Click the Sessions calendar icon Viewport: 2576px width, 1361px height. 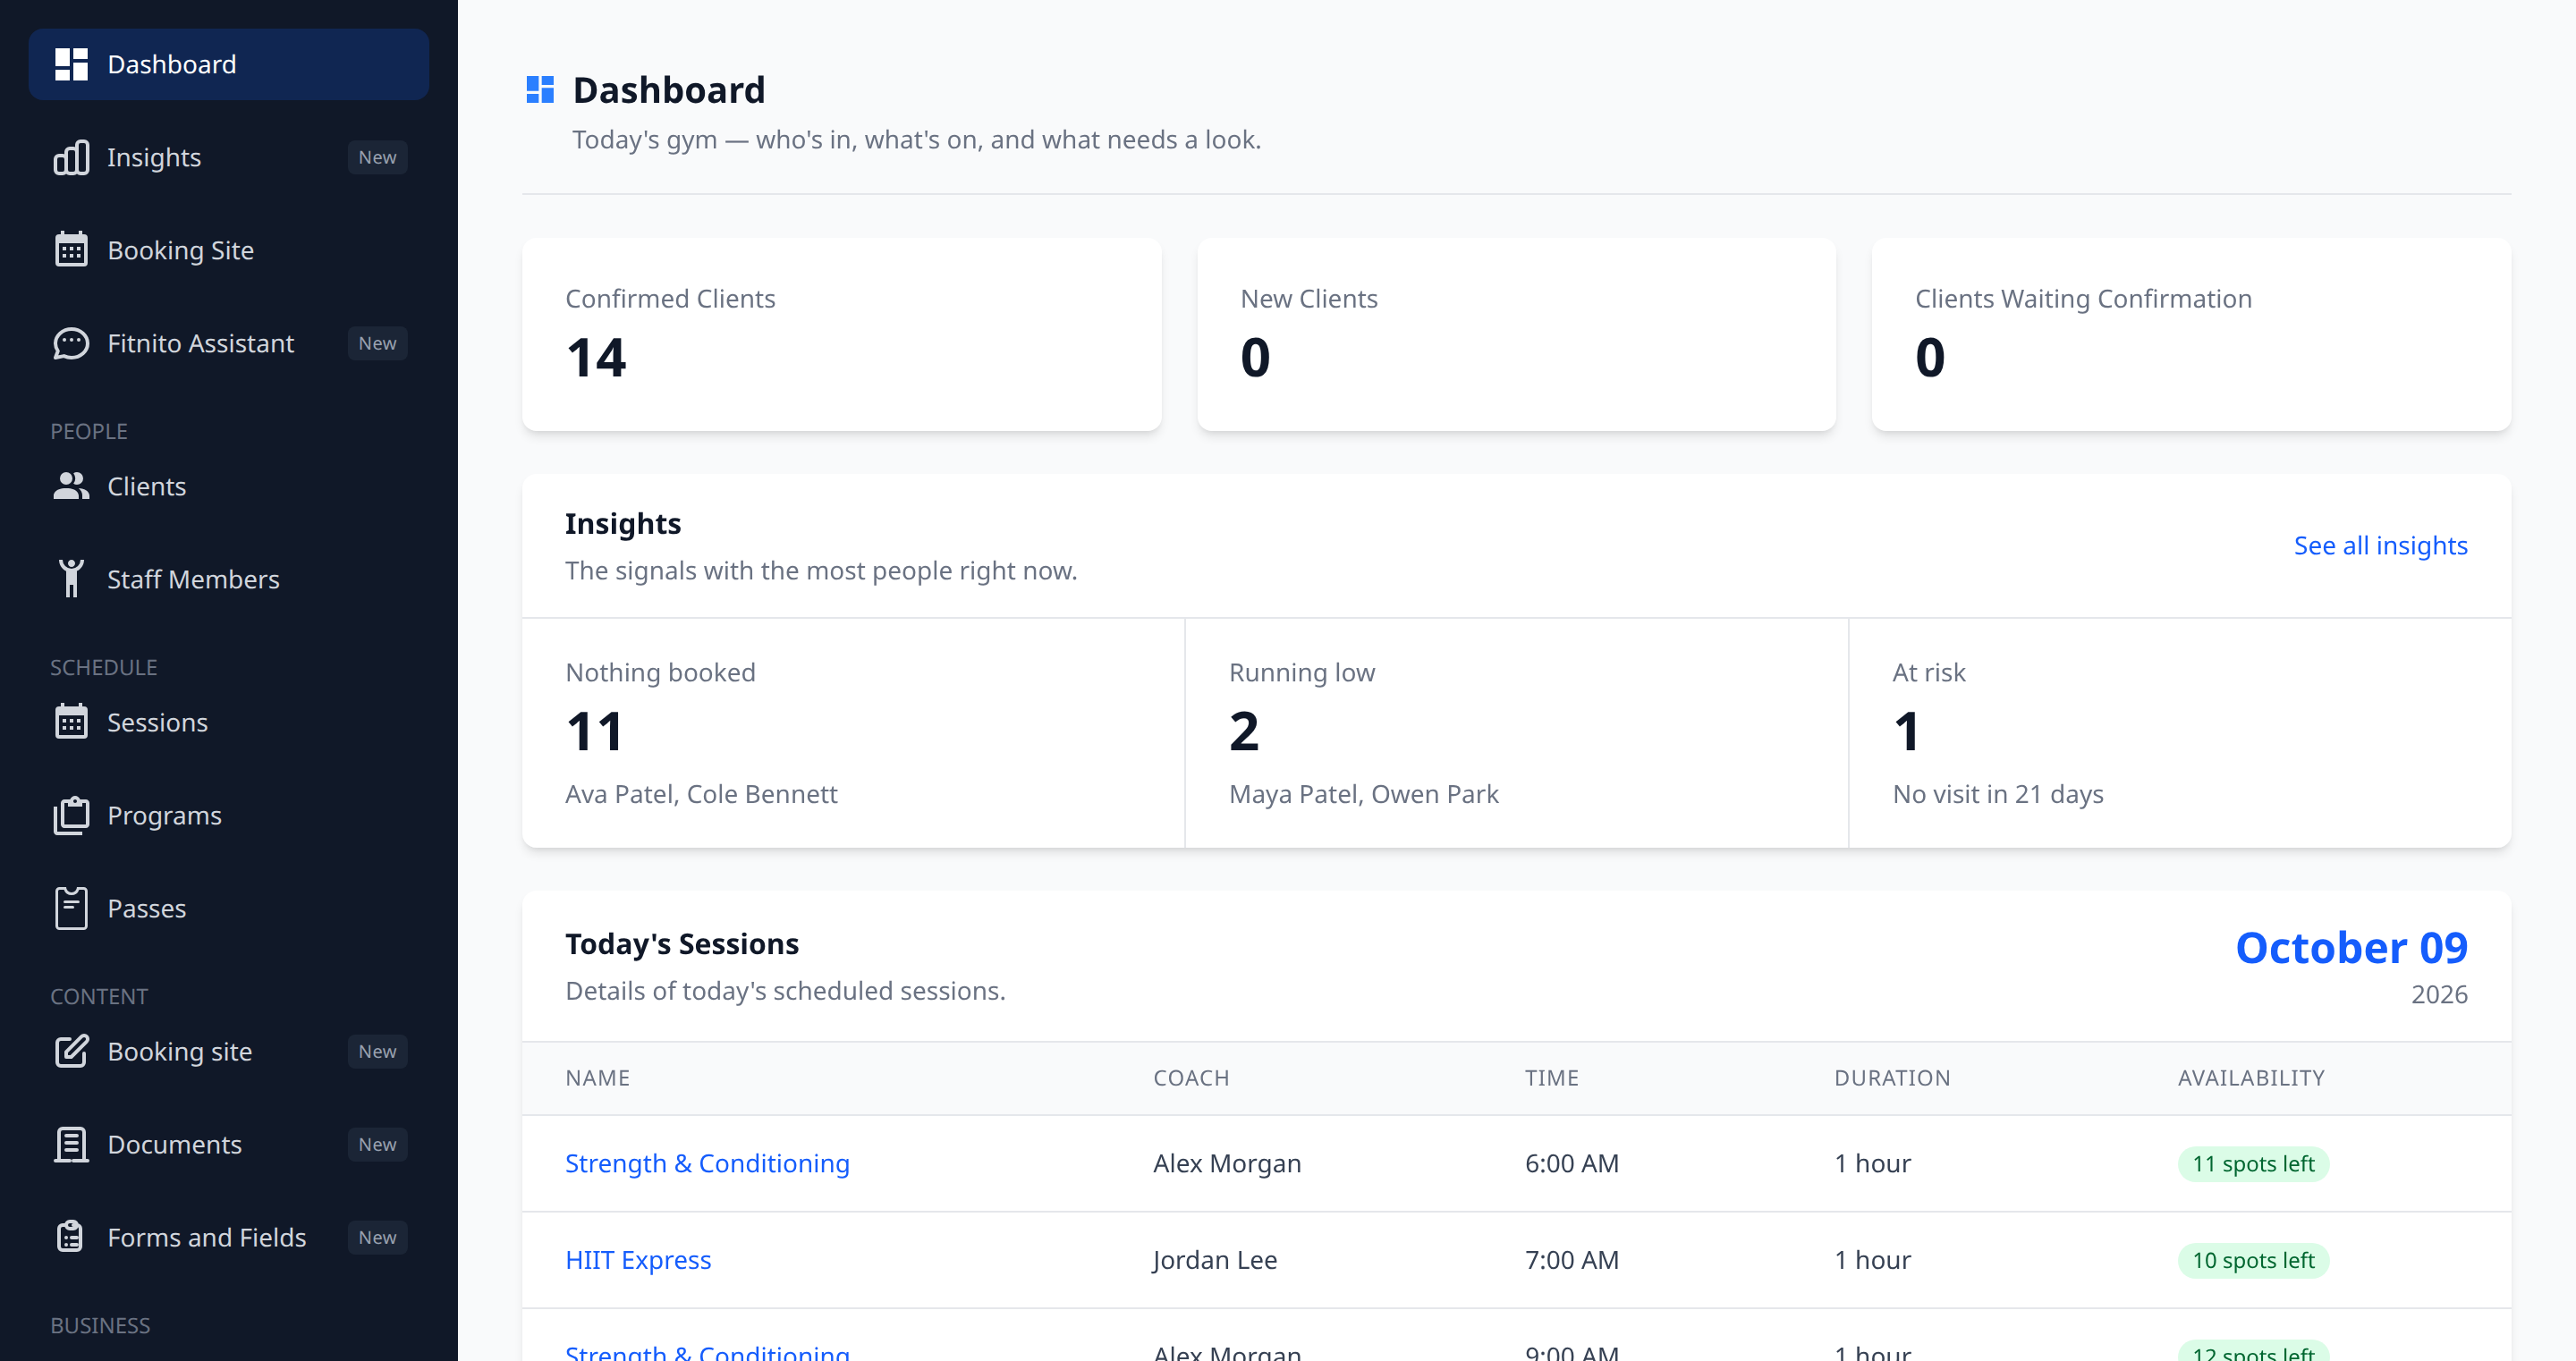(x=71, y=722)
